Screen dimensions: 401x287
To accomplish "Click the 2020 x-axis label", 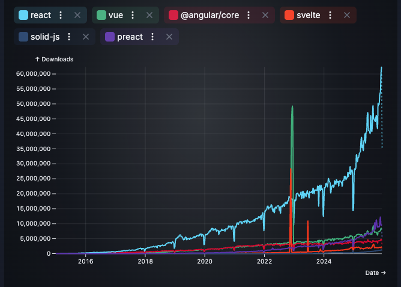I will (x=205, y=261).
